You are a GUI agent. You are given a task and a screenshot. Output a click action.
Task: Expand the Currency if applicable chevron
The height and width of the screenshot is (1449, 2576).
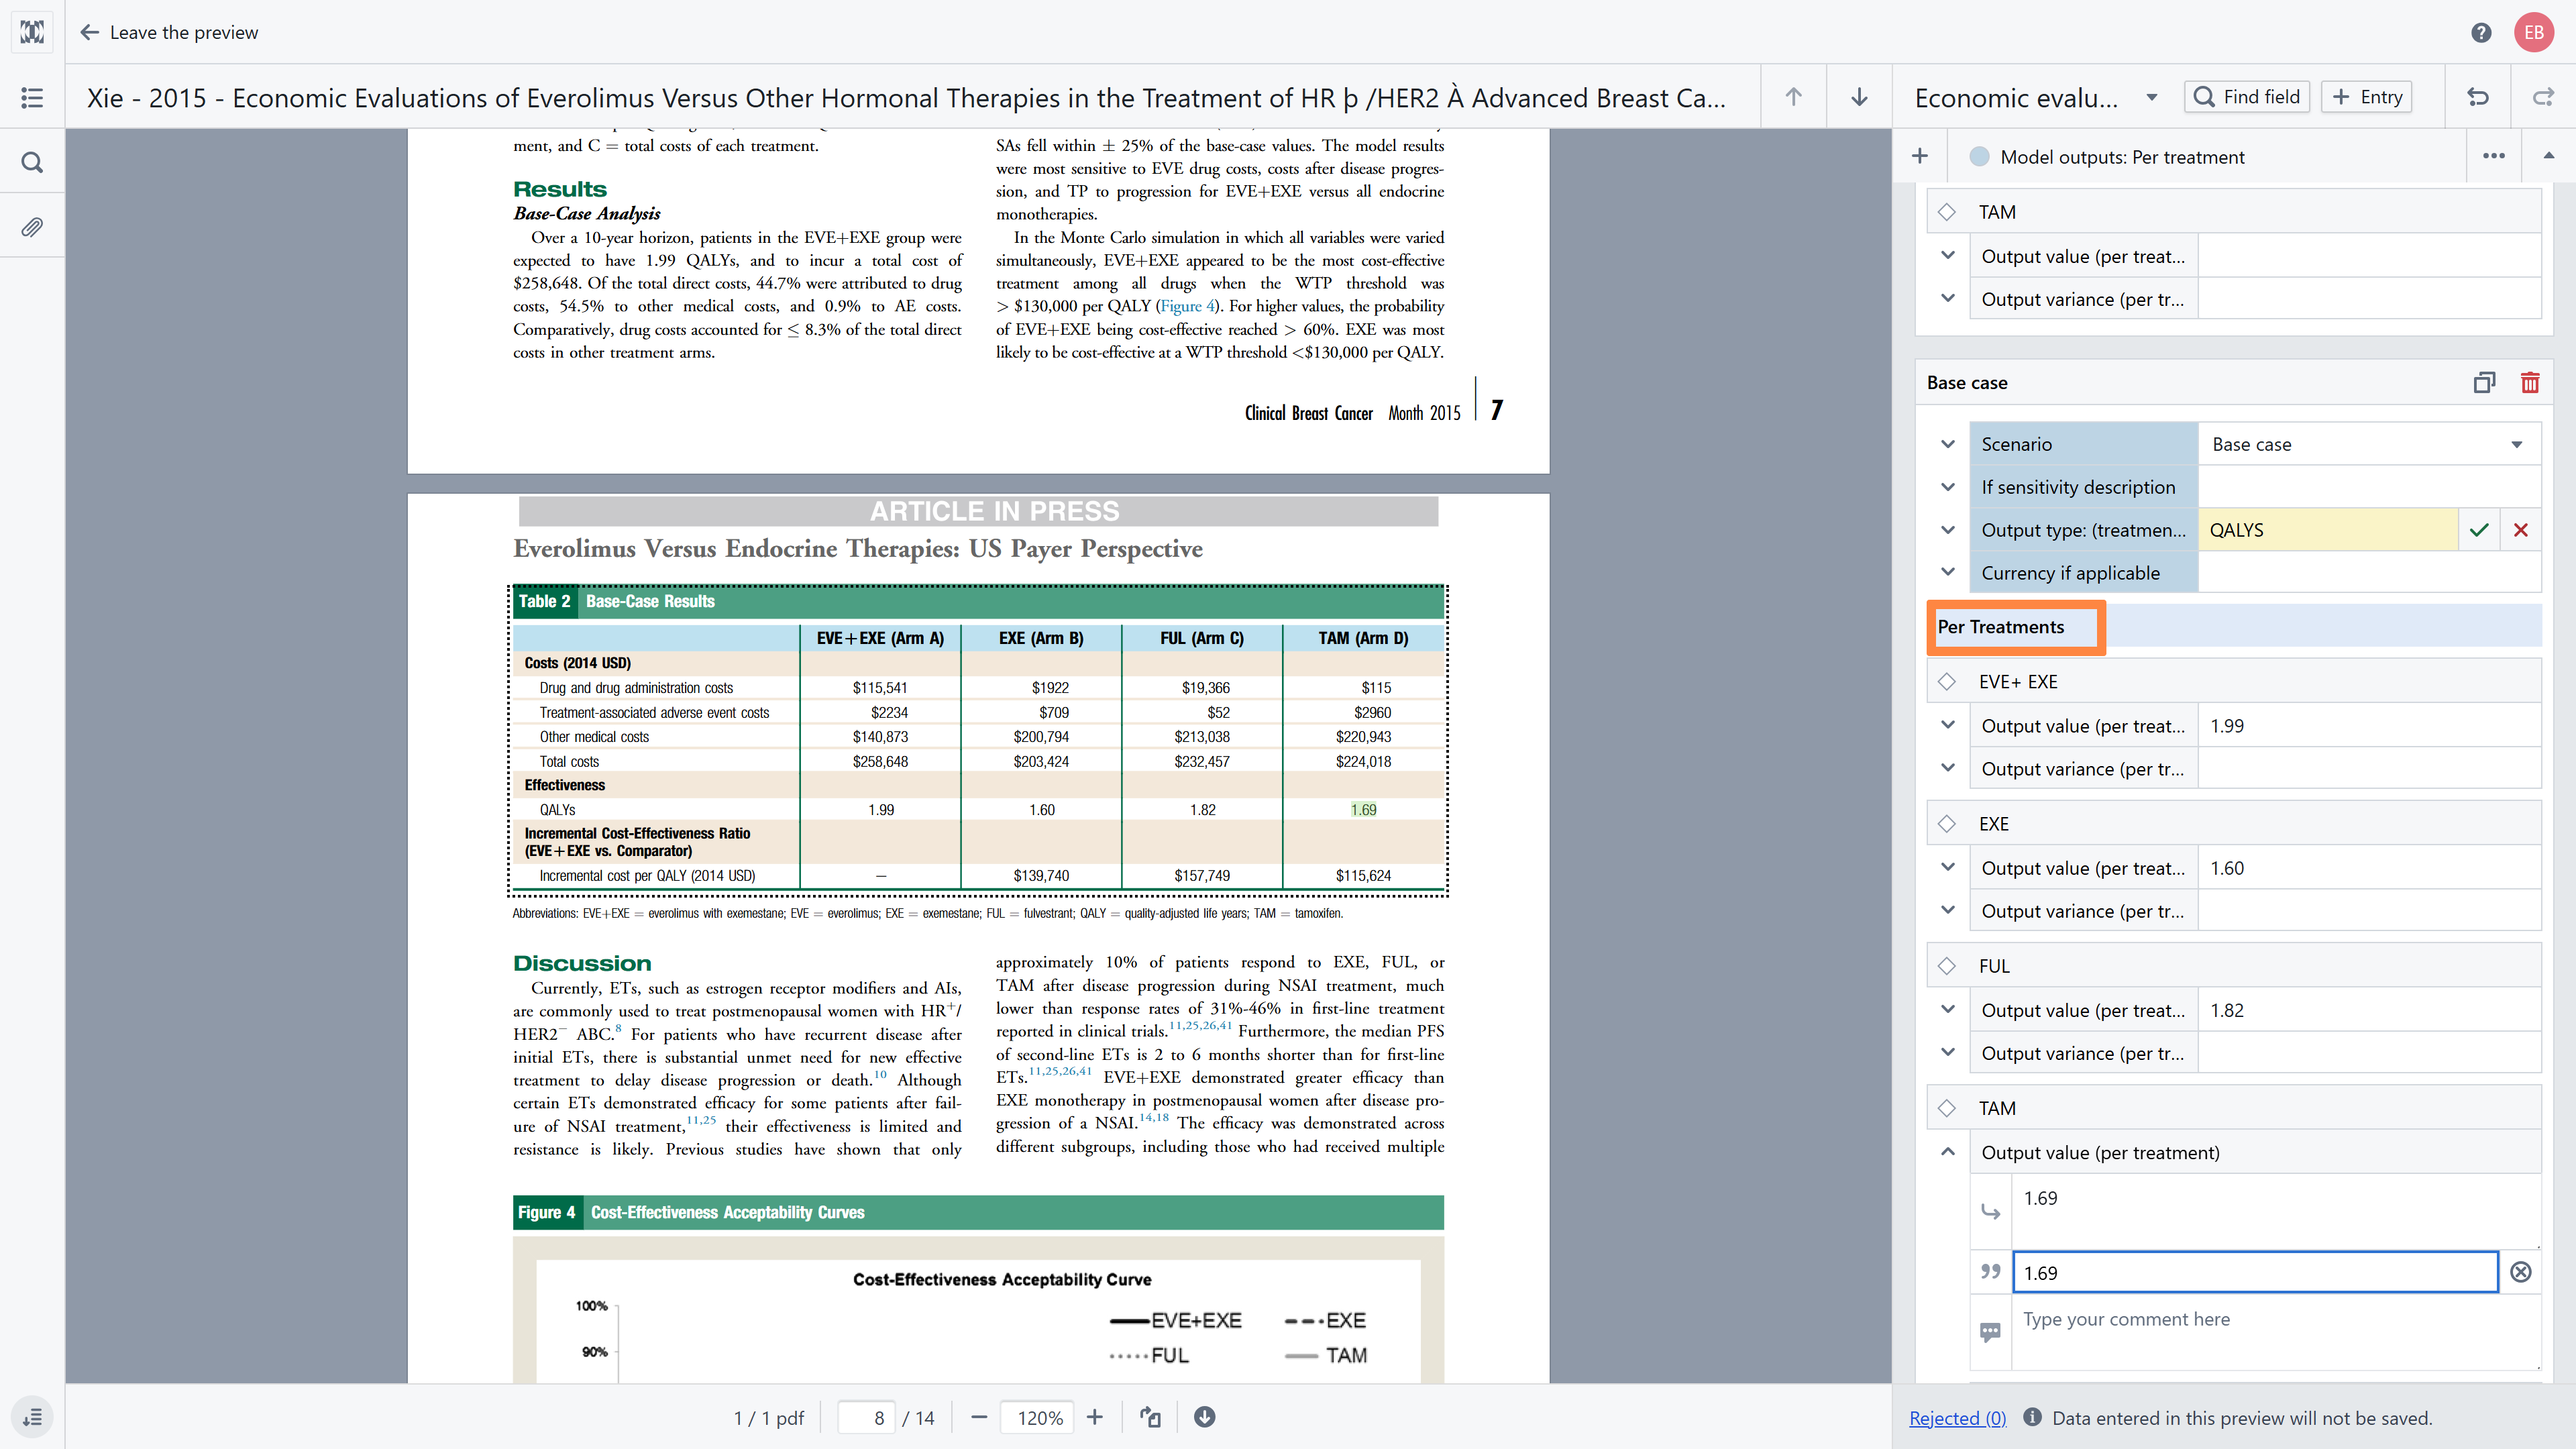[1948, 573]
